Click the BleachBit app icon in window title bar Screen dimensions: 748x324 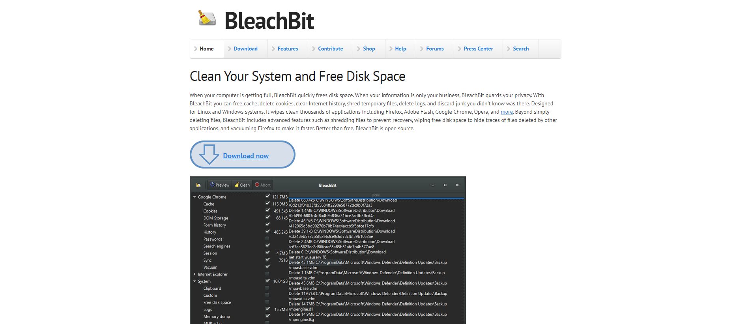(198, 185)
